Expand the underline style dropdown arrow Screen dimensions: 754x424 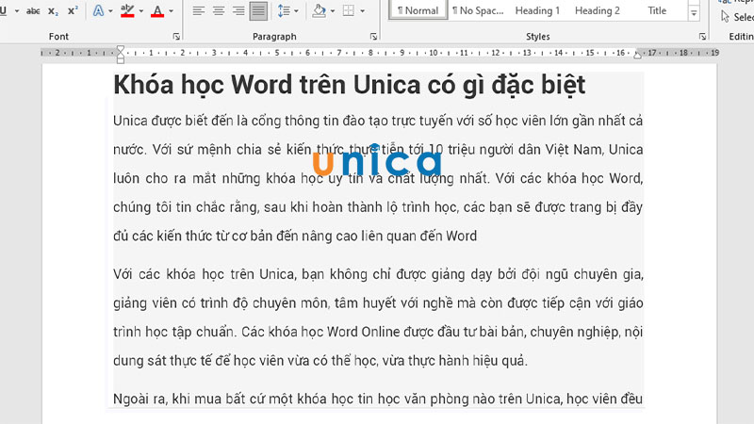[14, 11]
